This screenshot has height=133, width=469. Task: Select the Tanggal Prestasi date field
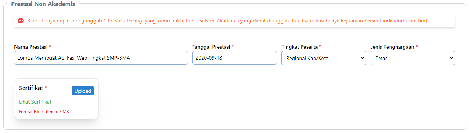click(234, 58)
